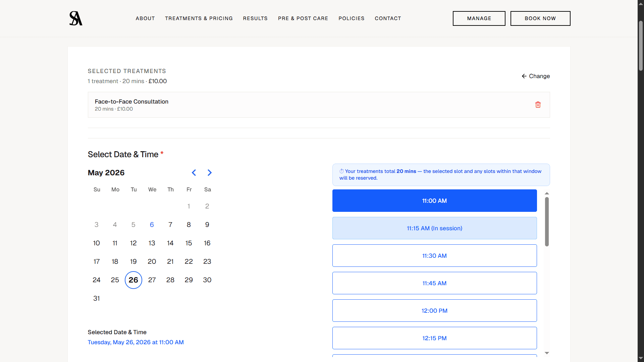Pick May 15 on the calendar
The height and width of the screenshot is (362, 644).
point(189,243)
